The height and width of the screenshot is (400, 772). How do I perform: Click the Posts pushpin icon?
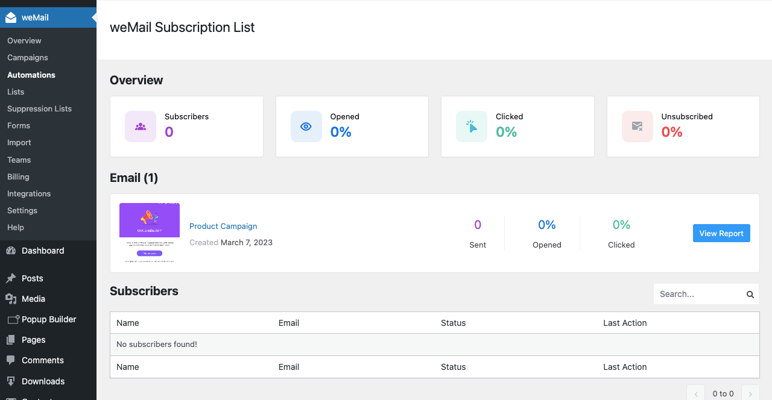11,278
